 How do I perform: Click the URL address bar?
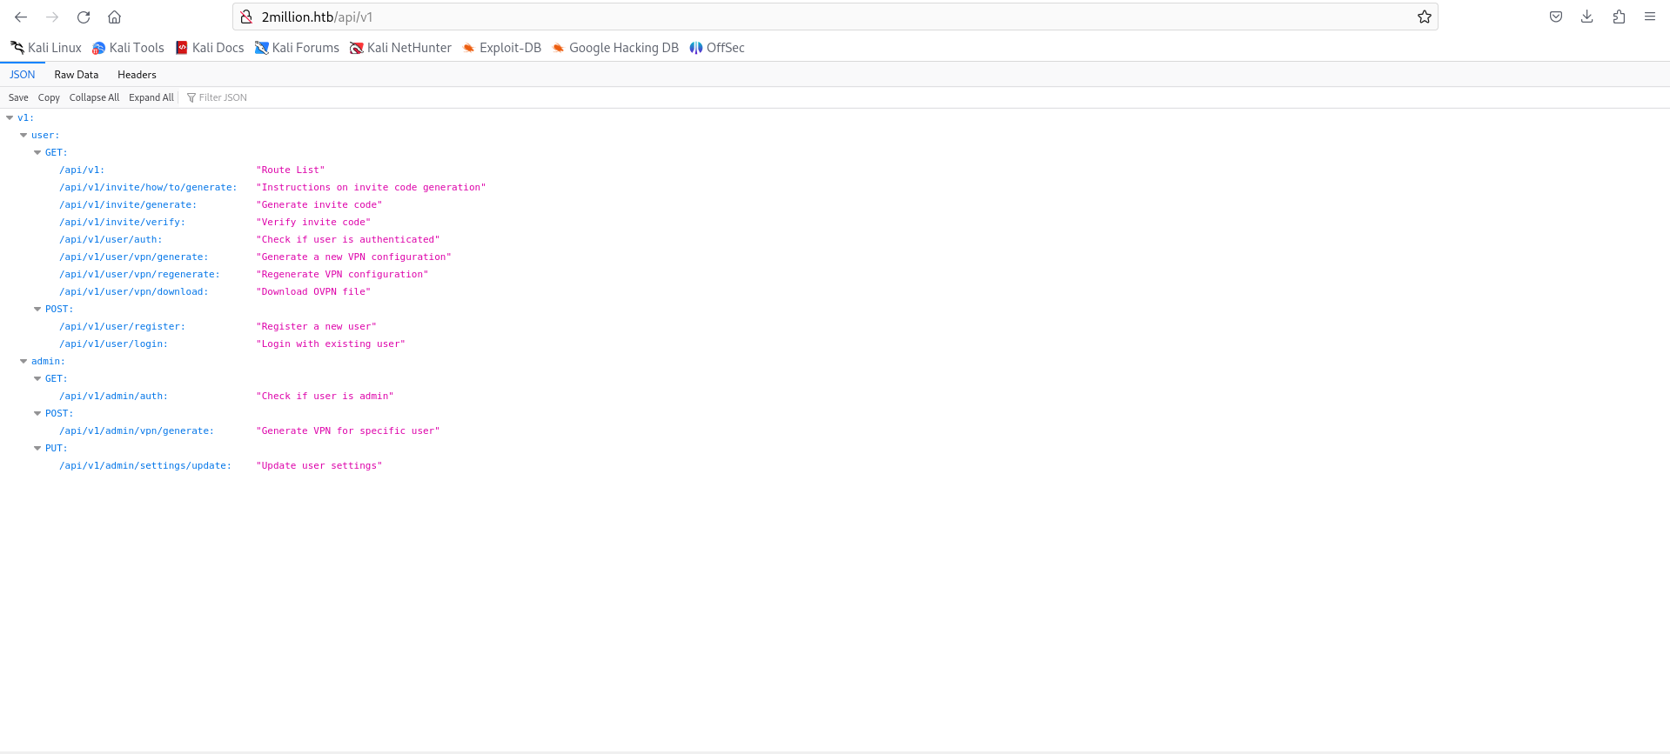point(783,17)
